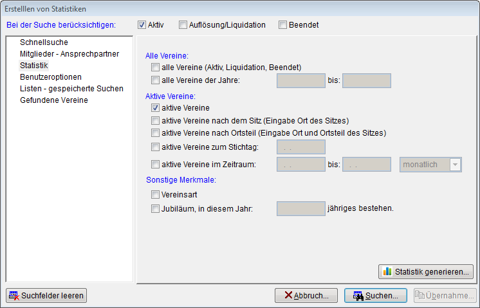Viewport: 480px width, 308px height.
Task: Open the 'monatlich' interval dropdown
Action: (456, 165)
